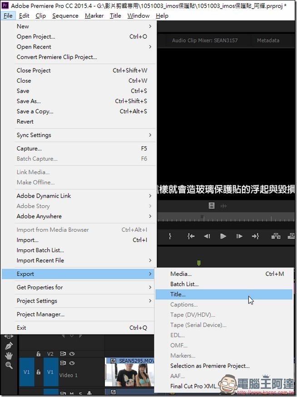This screenshot has height=397, width=297.
Task: Step forward one frame in the monitor
Action: (239, 236)
